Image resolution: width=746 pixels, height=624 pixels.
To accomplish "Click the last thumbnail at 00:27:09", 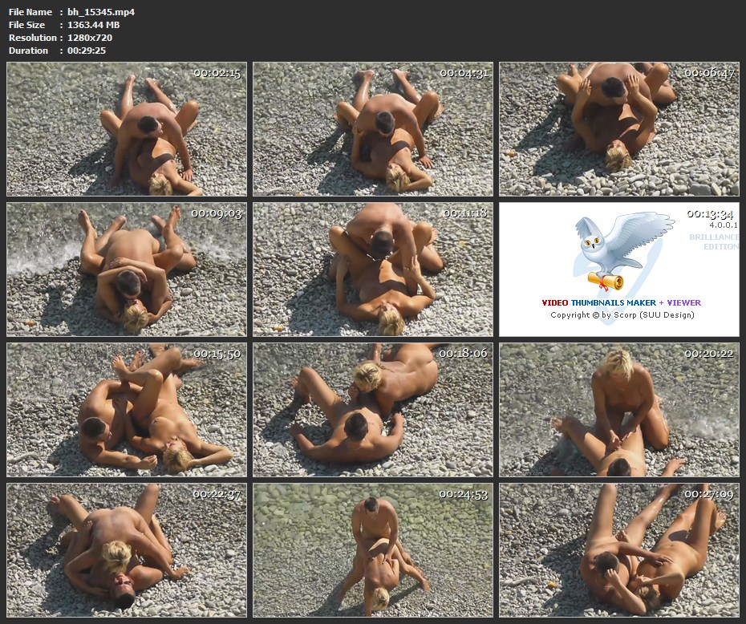I will coord(619,550).
